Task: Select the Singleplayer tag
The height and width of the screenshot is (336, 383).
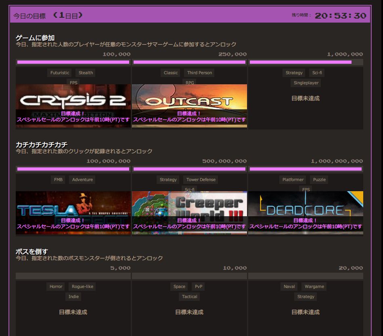Action: [x=306, y=83]
